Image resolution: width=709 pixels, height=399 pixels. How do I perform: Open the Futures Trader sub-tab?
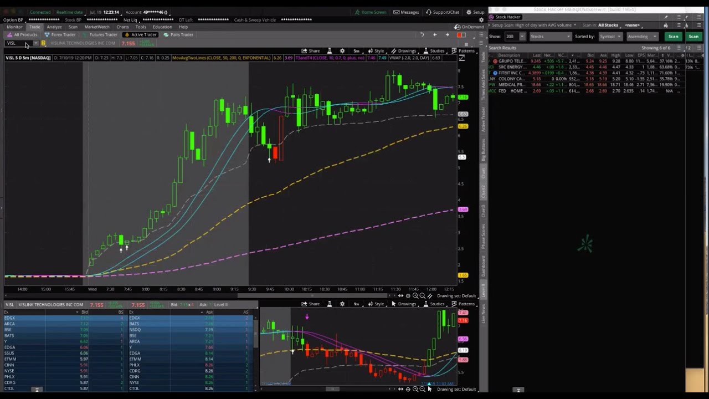pos(100,34)
